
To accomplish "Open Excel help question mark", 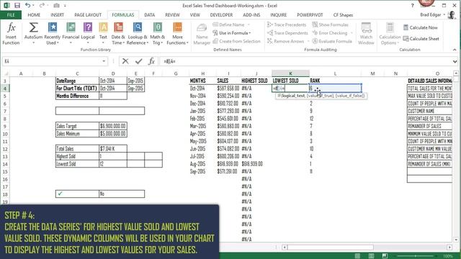I will coord(412,6).
